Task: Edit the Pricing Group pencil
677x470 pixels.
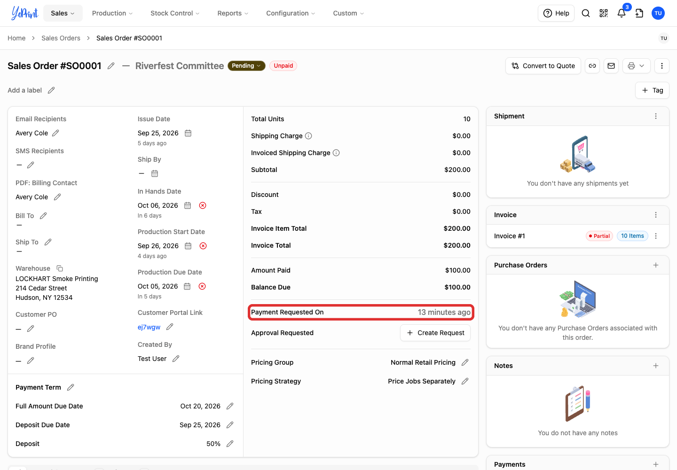Action: 465,362
